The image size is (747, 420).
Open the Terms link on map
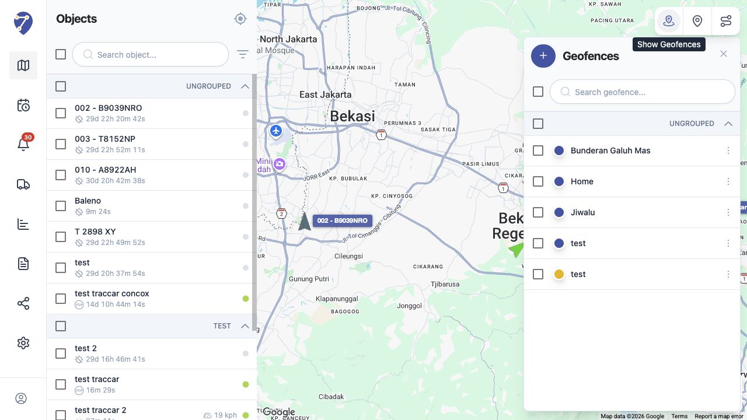[x=679, y=416]
